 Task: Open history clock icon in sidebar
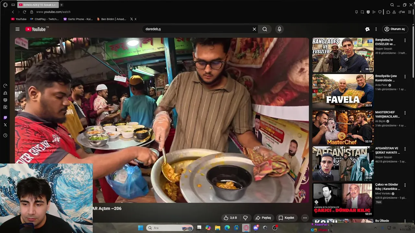[5, 135]
